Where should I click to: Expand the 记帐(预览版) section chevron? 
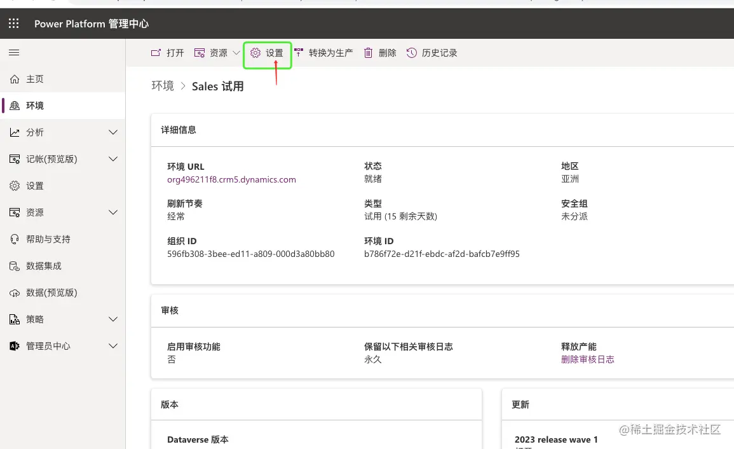[113, 160]
